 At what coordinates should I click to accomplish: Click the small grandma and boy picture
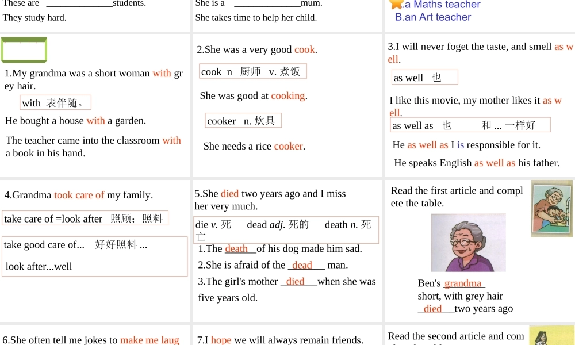tap(551, 208)
